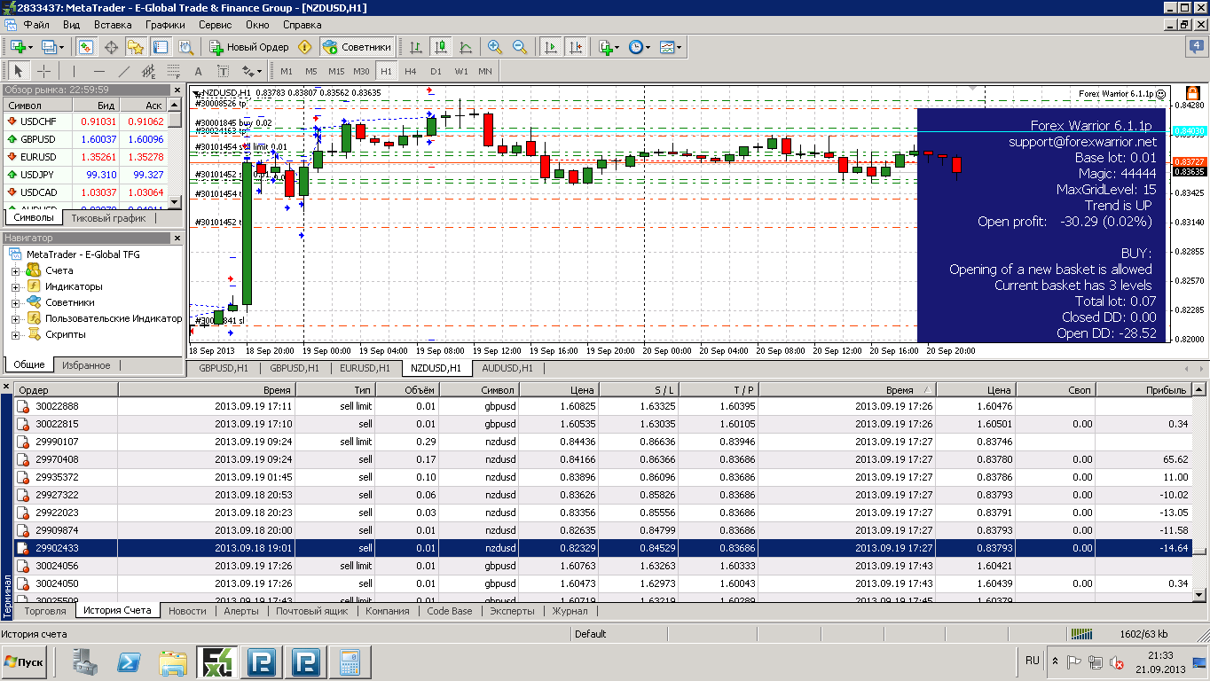The image size is (1210, 681).
Task: Set timeframe to W1
Action: click(461, 71)
